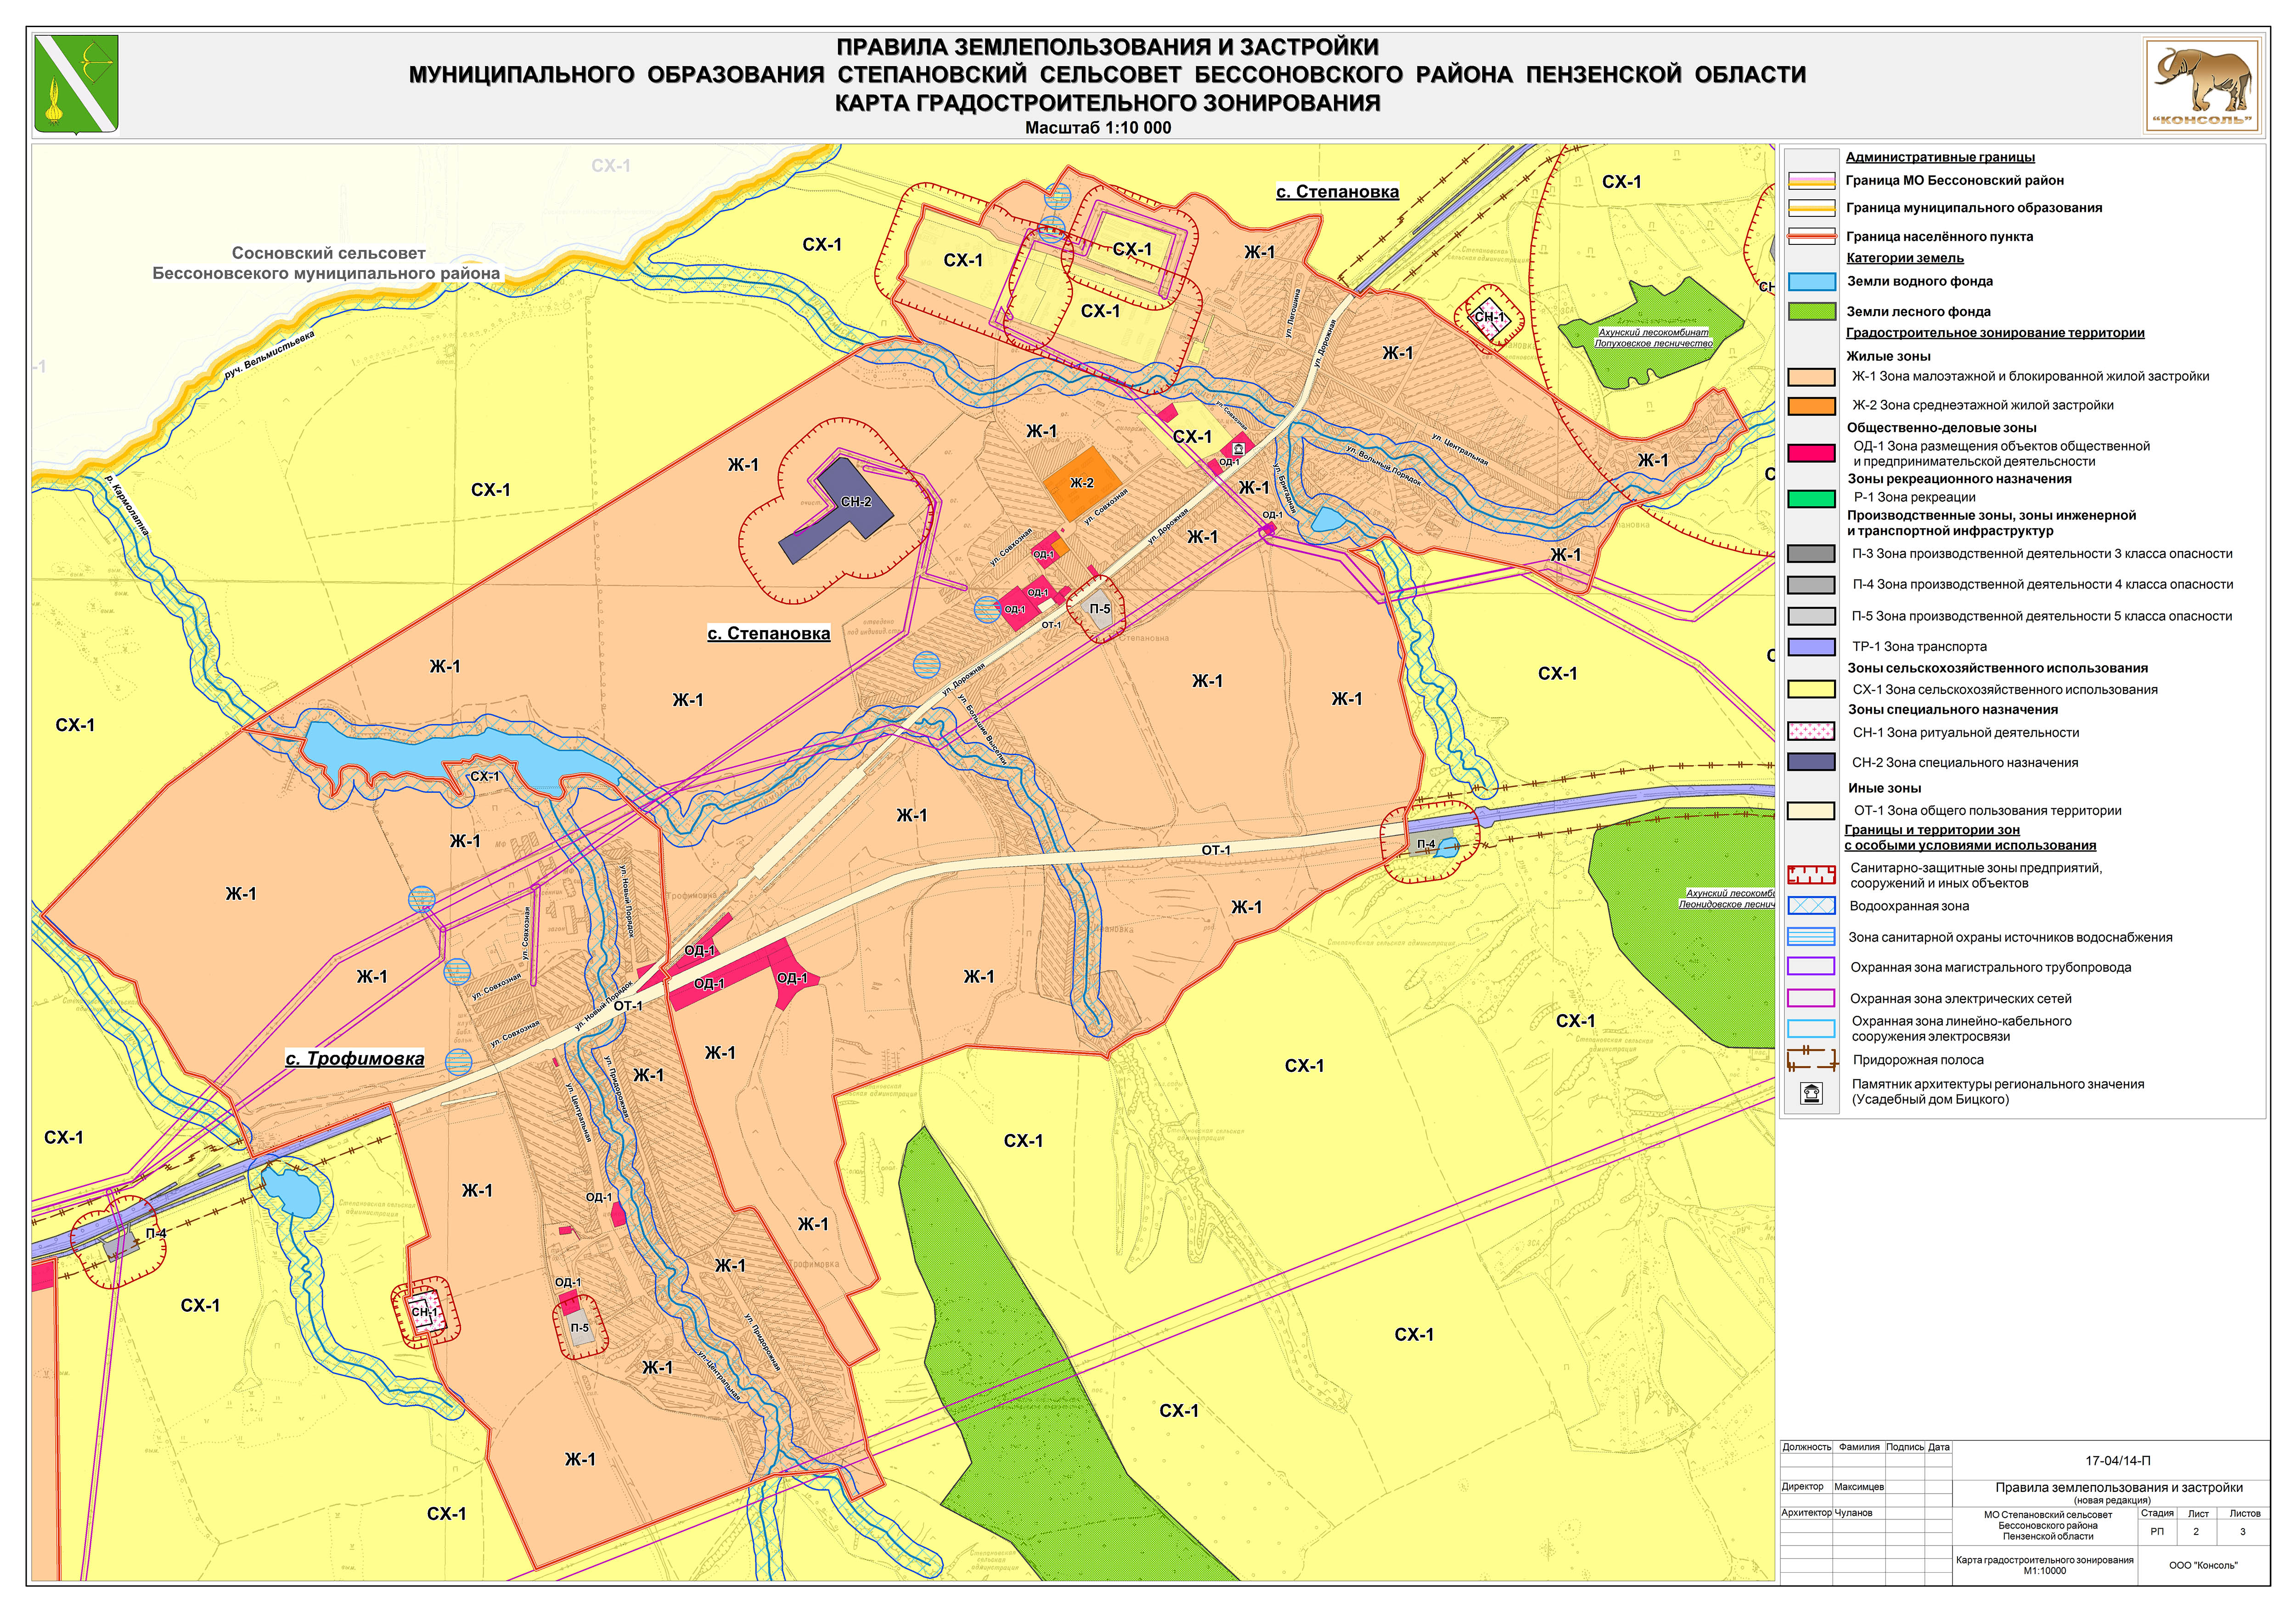Image resolution: width=2296 pixels, height=1614 pixels.
Task: Click the 'Иные зоны' legend subheading
Action: (x=1885, y=788)
